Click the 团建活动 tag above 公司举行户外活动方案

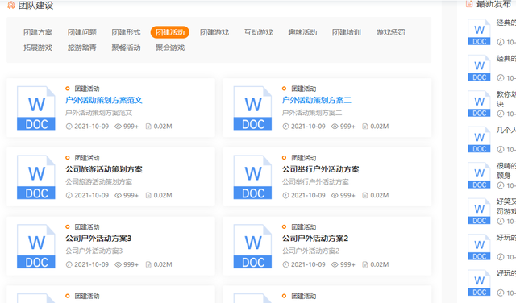point(303,158)
